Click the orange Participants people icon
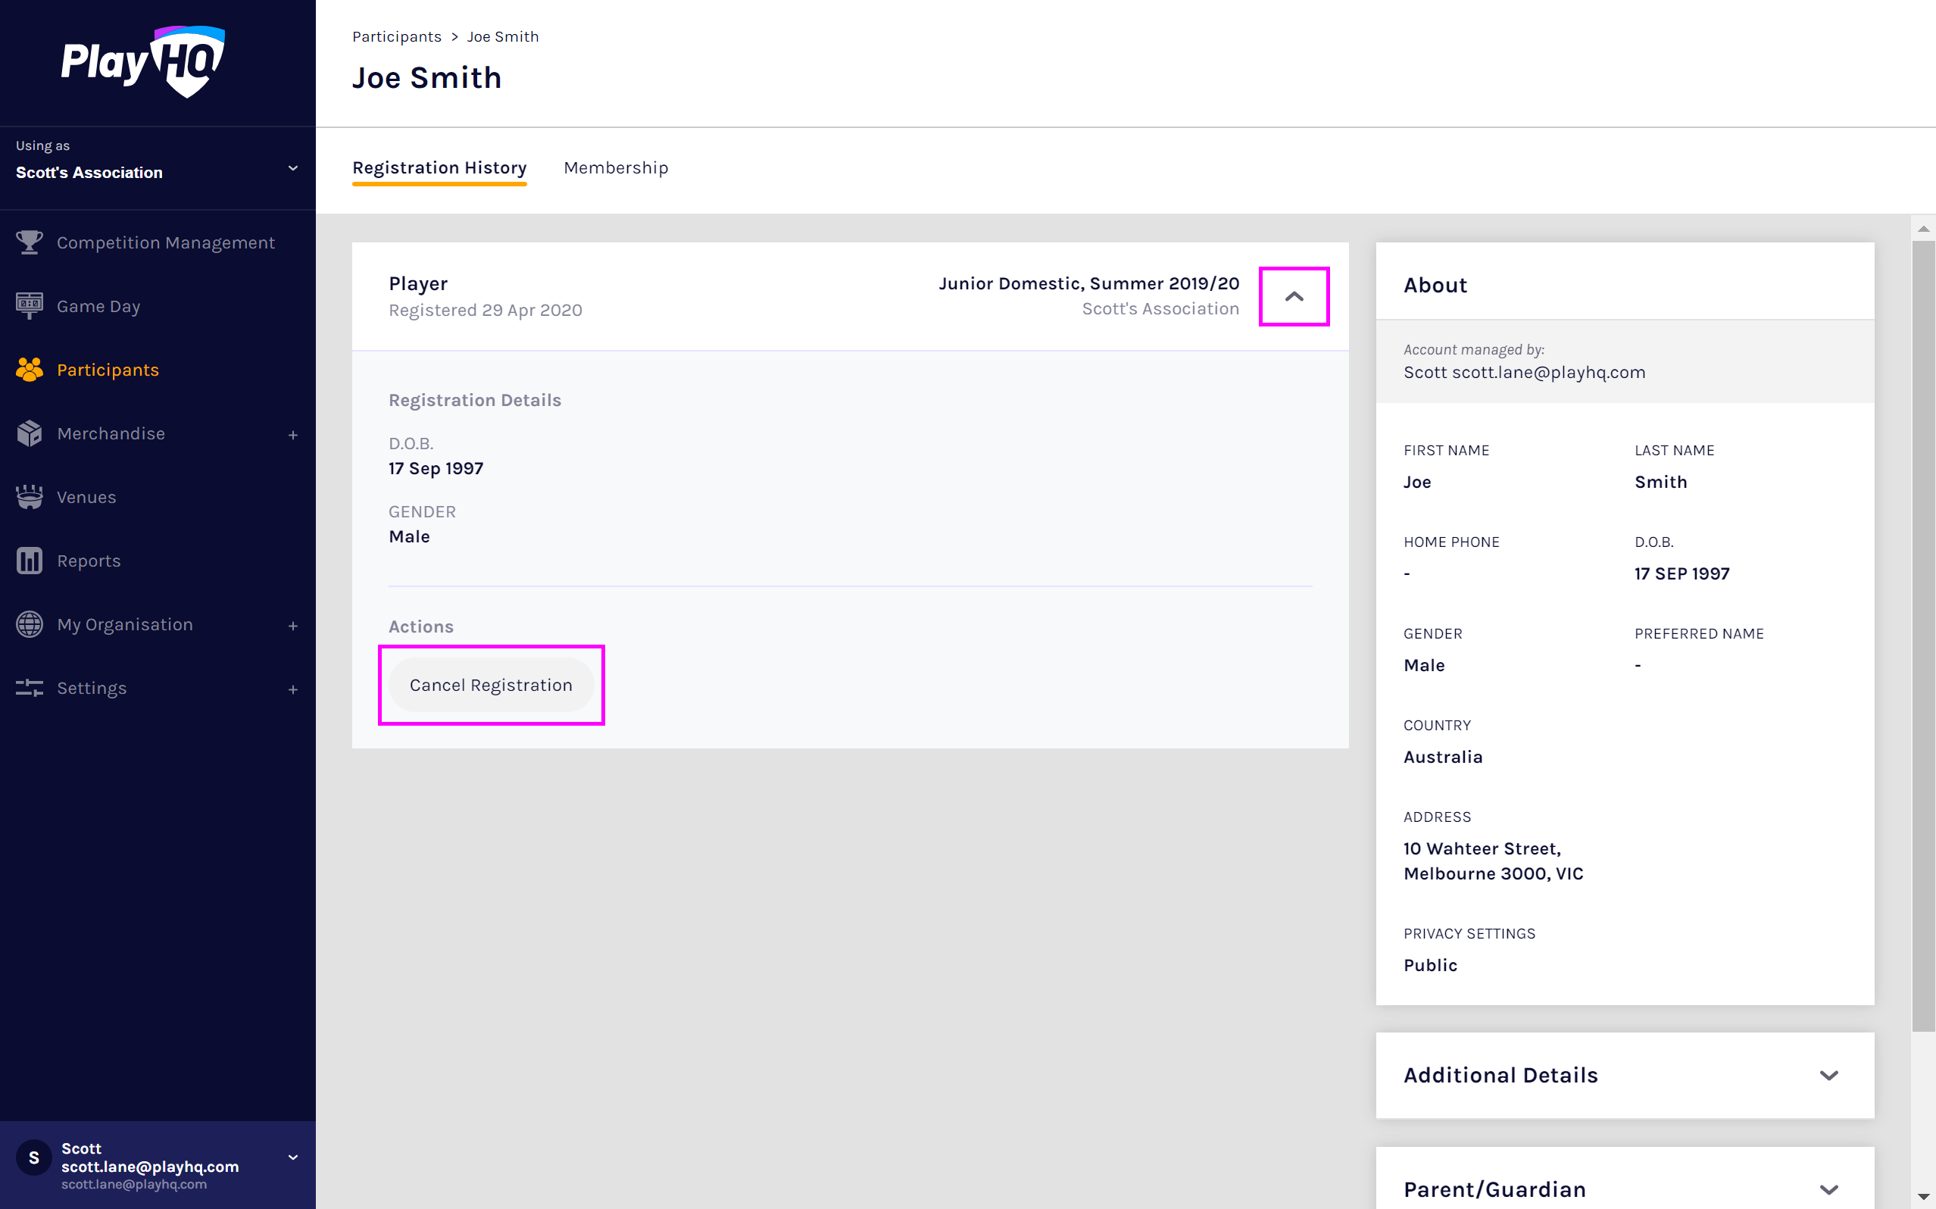 tap(30, 370)
